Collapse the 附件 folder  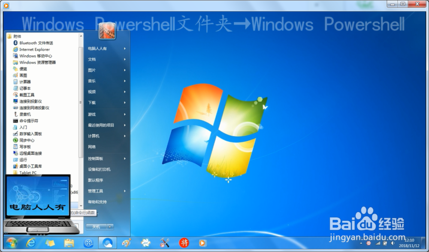click(14, 36)
